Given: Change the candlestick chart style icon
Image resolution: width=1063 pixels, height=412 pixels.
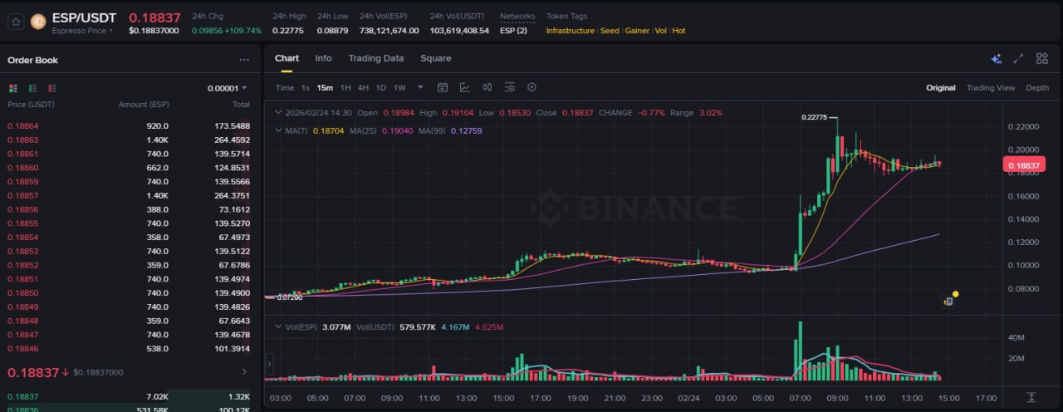Looking at the screenshot, I should pos(487,87).
